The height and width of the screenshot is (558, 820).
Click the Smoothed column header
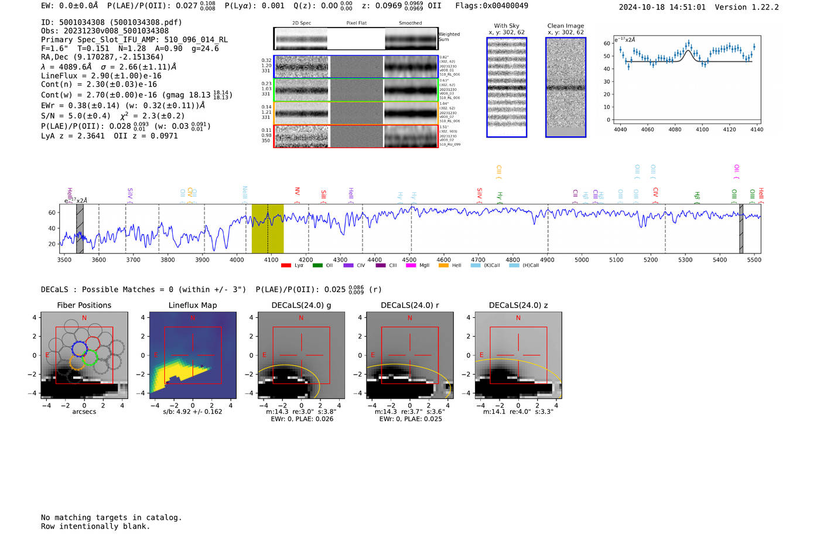[411, 23]
